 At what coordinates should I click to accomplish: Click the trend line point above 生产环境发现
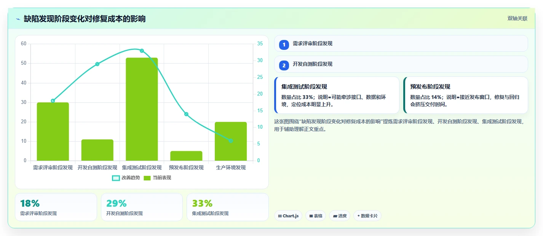pos(231,141)
